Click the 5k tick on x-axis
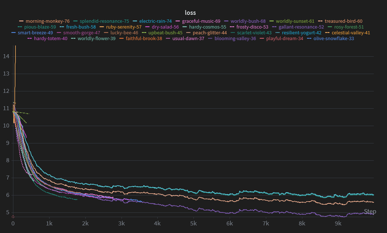 193,224
